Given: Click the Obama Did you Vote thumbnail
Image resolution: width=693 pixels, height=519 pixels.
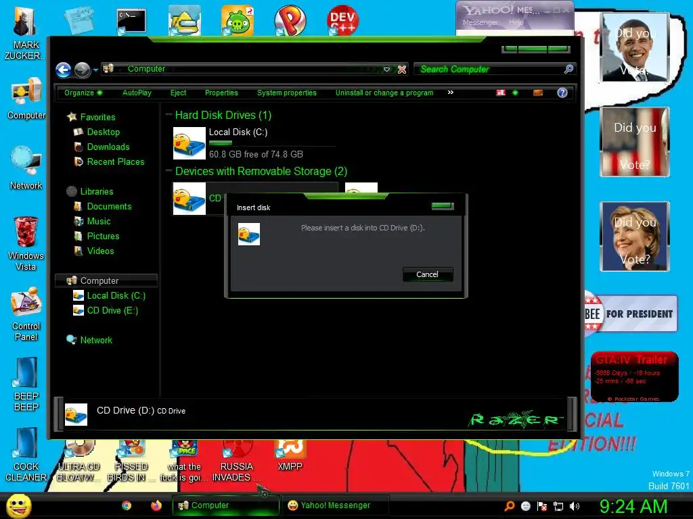Looking at the screenshot, I should 635,47.
